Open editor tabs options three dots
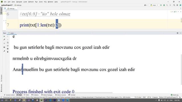182x102 pixels. 181,8
